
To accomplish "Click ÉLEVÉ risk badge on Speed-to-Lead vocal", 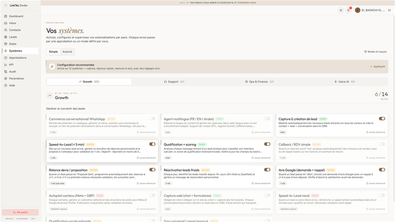I will coord(315,196).
